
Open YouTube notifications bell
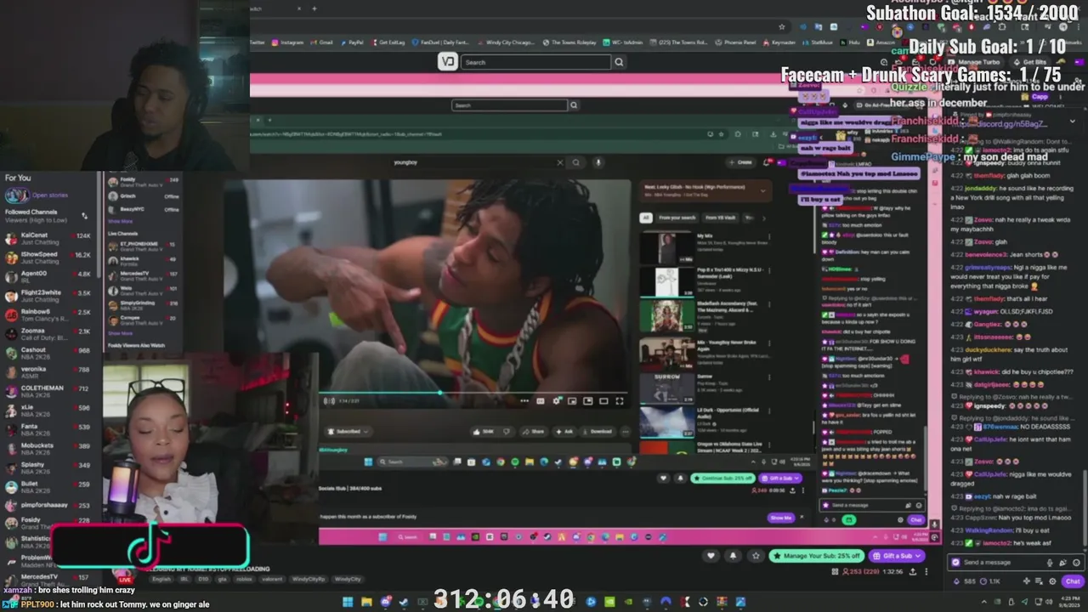coord(768,162)
